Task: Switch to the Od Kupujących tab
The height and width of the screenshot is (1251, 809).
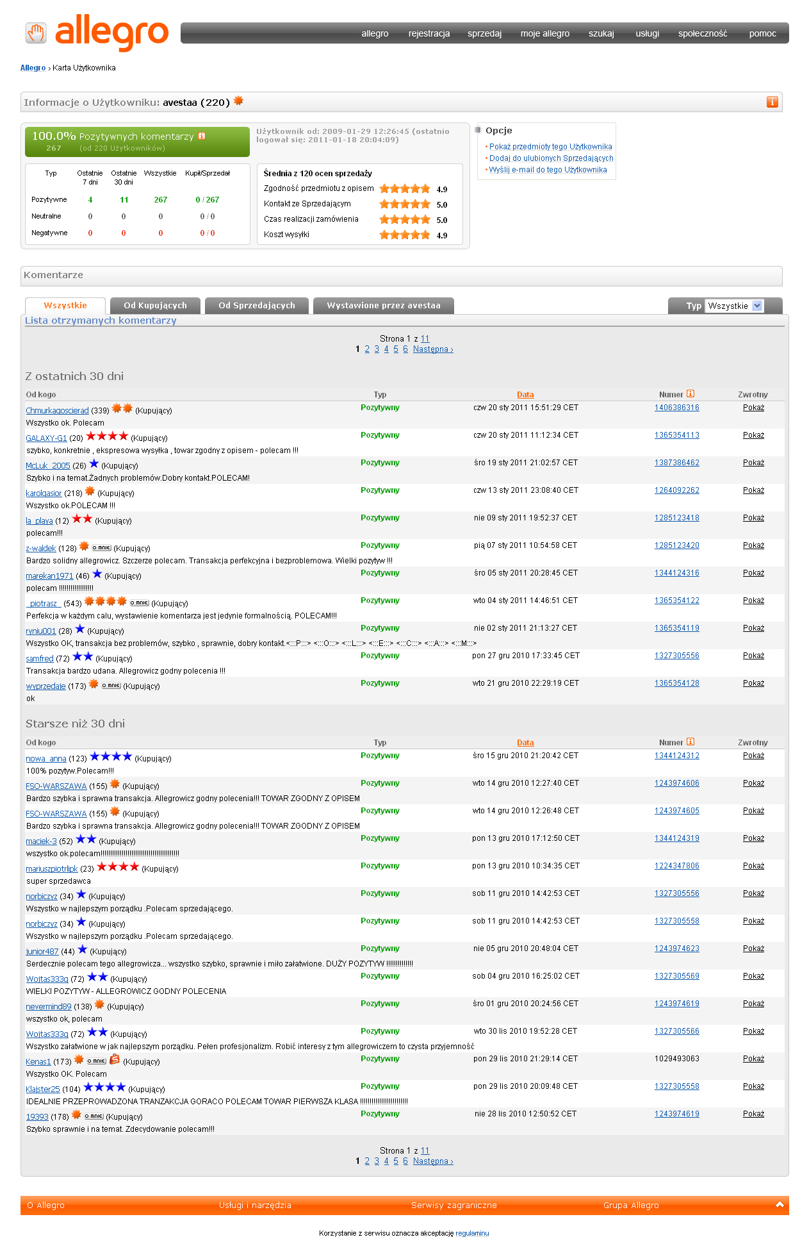Action: pos(156,306)
